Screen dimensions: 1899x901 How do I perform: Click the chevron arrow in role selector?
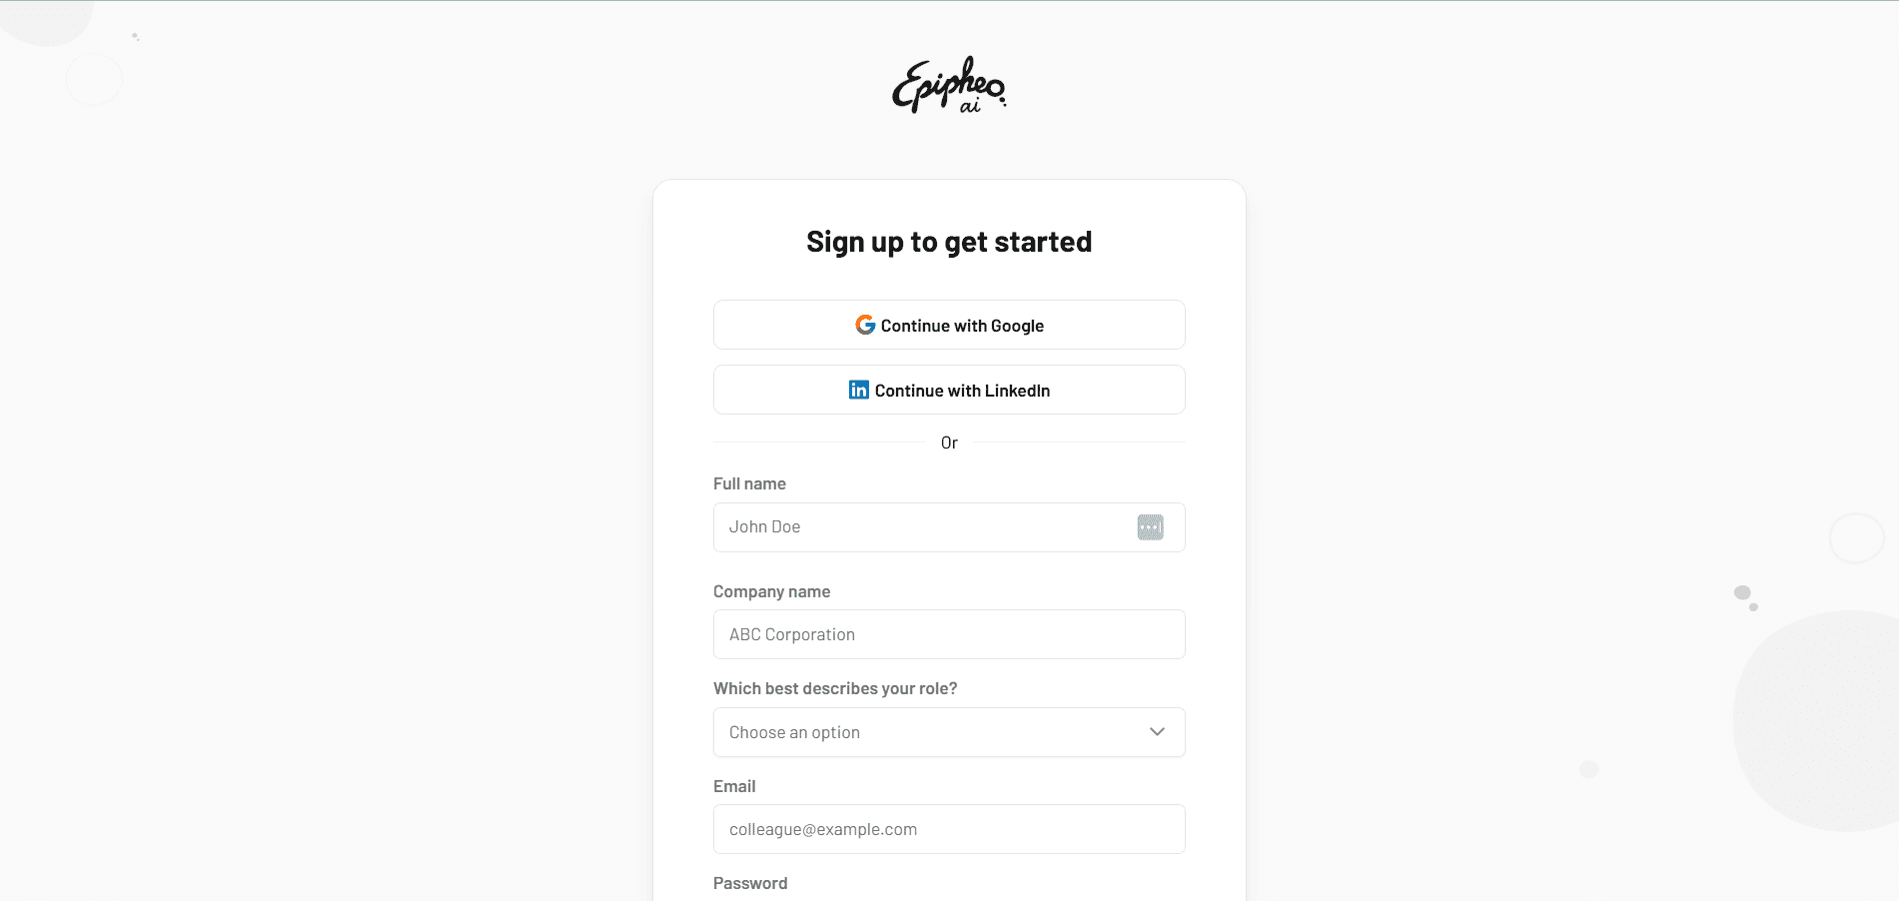(x=1157, y=732)
